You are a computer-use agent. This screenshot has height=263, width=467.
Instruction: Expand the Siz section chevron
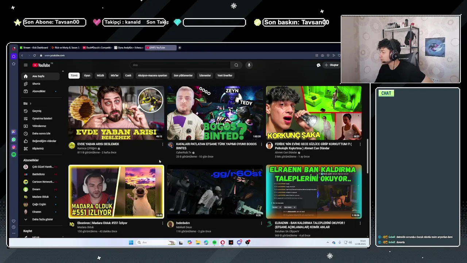(x=30, y=103)
